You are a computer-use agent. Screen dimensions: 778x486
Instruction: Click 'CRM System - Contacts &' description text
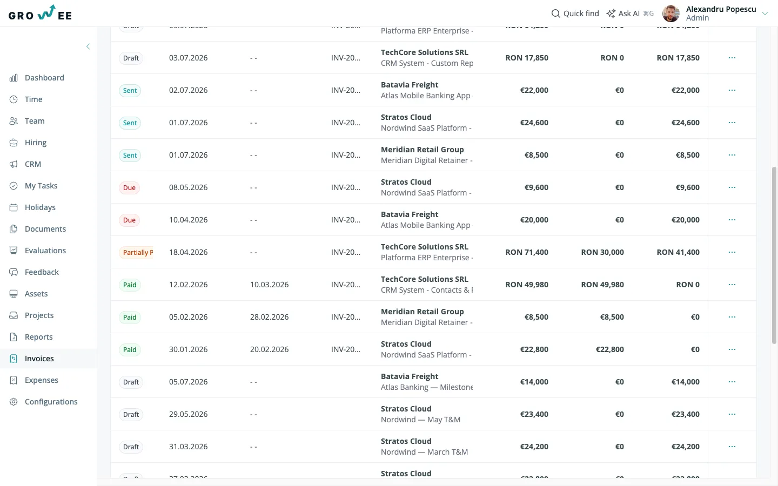tap(427, 290)
